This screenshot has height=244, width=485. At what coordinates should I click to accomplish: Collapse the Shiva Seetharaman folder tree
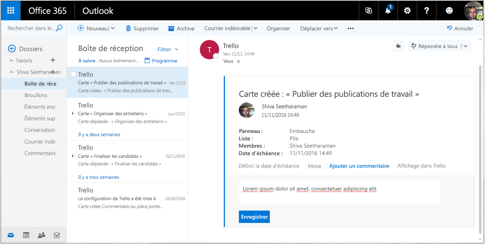pyautogui.click(x=12, y=72)
